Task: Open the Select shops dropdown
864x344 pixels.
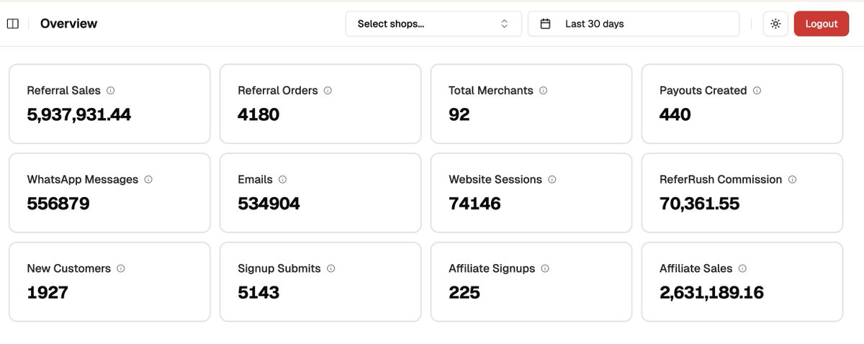Action: (433, 24)
